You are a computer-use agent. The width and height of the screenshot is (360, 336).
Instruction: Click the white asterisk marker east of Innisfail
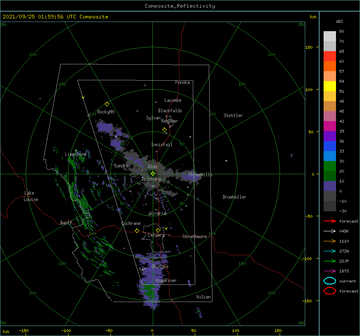(x=190, y=137)
